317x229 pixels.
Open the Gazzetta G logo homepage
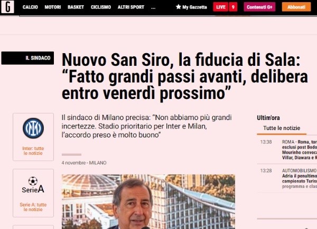pos(7,7)
